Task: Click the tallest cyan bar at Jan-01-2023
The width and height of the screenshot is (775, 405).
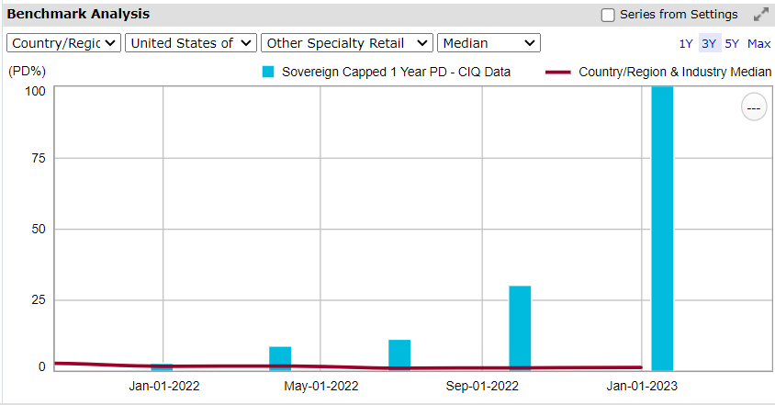Action: (662, 229)
